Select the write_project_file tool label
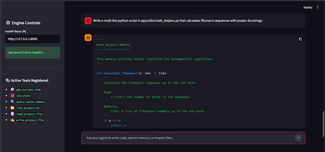Screen dimensions: 325x152 30,120
